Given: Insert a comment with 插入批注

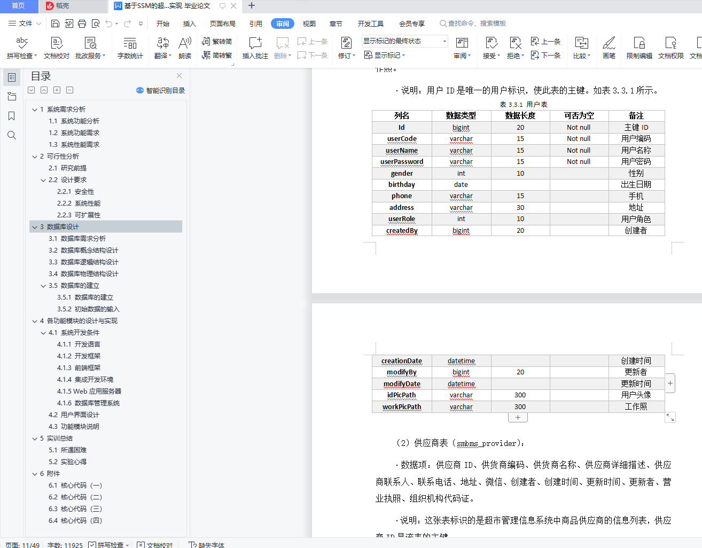Looking at the screenshot, I should coord(255,48).
